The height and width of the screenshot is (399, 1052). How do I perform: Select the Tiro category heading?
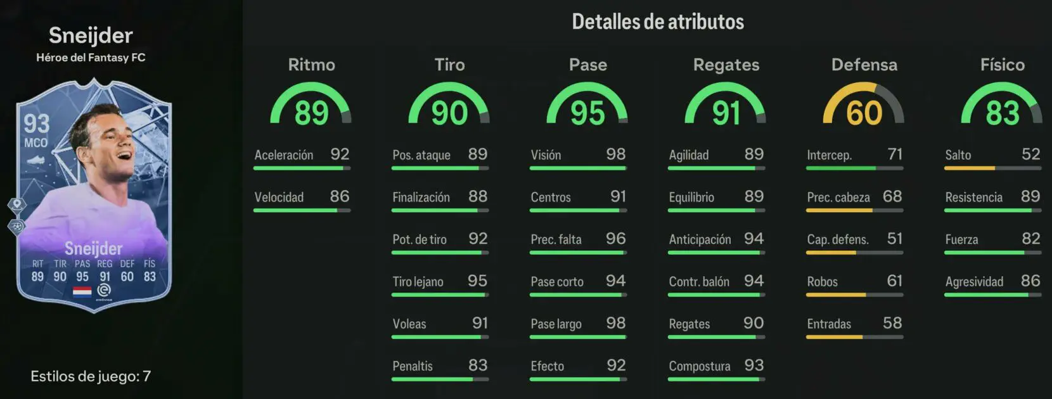(449, 65)
